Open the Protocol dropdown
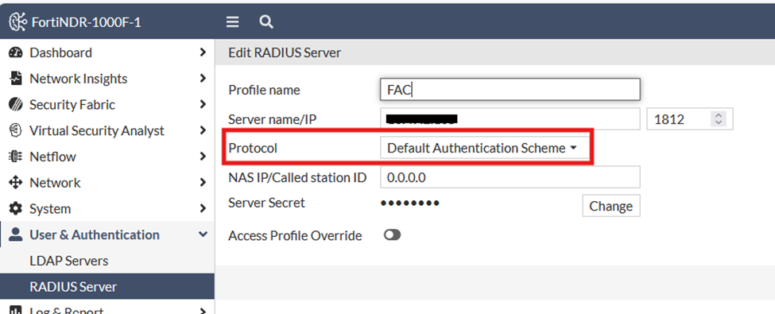Screen dimensions: 775x314 coord(484,148)
